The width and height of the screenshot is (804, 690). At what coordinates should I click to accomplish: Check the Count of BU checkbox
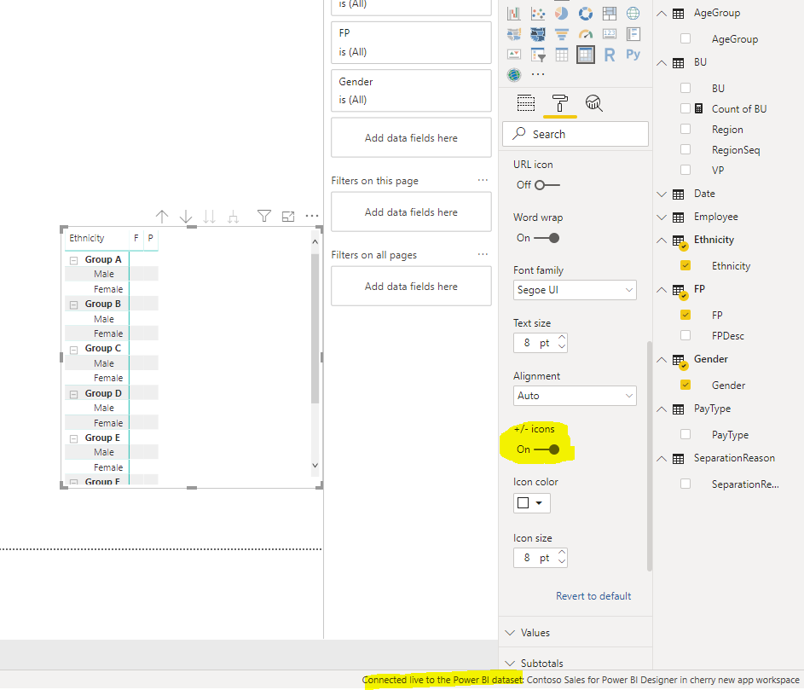click(685, 108)
